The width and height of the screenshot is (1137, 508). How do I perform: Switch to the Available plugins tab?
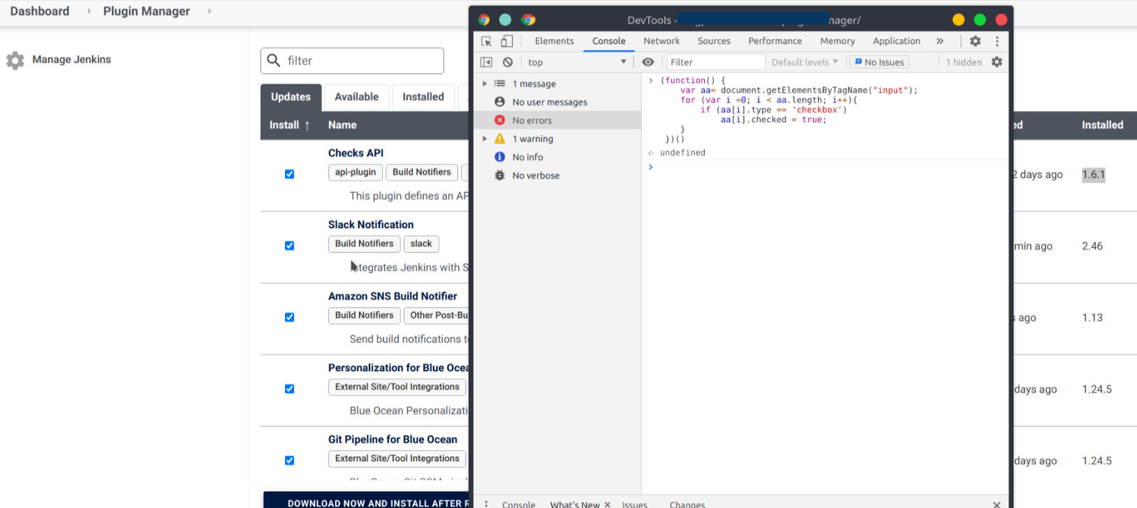click(x=357, y=97)
